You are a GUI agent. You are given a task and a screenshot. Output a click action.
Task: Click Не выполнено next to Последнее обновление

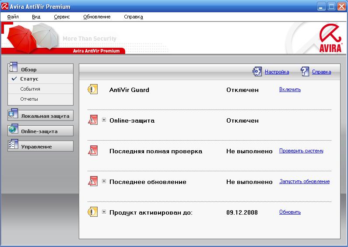click(249, 182)
